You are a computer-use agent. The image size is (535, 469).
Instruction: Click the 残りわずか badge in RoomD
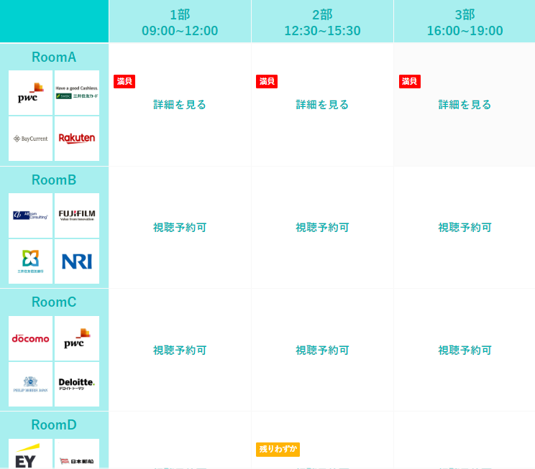pos(278,449)
